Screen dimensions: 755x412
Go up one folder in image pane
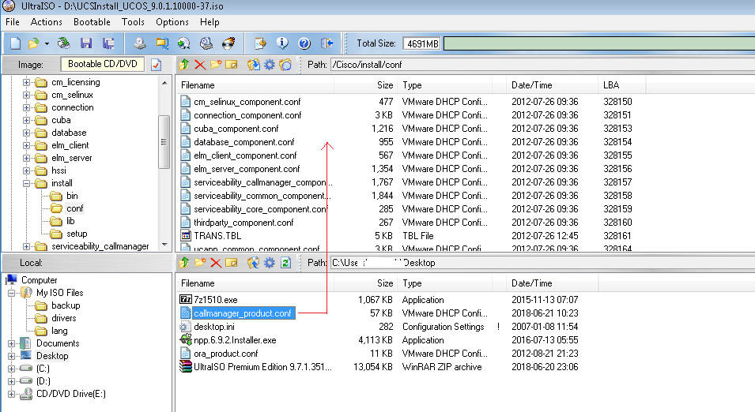pyautogui.click(x=184, y=65)
